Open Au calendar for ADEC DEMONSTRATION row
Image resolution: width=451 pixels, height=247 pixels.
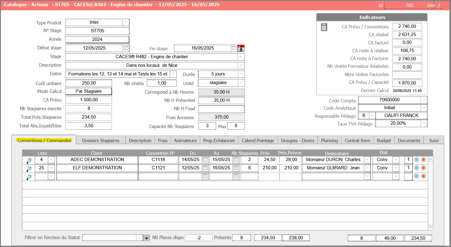tap(236, 160)
